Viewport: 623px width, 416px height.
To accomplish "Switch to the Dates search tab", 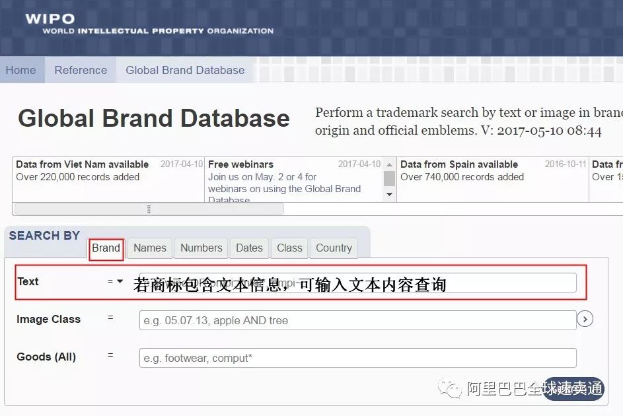I will pos(249,248).
